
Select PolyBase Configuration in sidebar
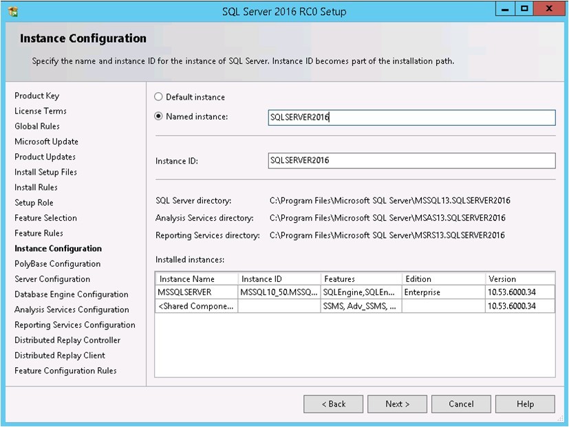(57, 264)
